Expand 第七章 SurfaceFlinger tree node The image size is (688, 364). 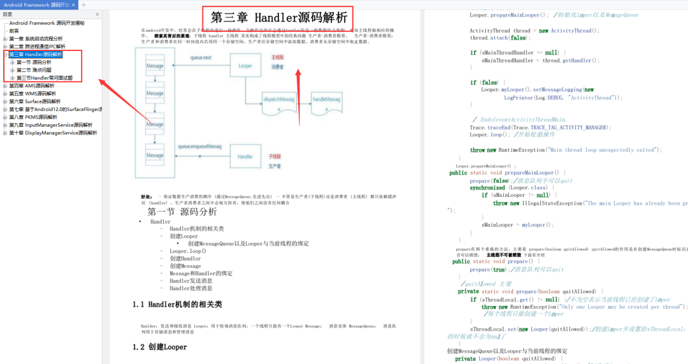tap(5, 110)
